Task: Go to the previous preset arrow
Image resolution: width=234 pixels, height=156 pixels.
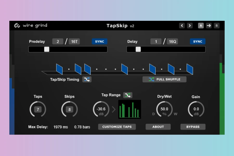Action: (x=182, y=25)
